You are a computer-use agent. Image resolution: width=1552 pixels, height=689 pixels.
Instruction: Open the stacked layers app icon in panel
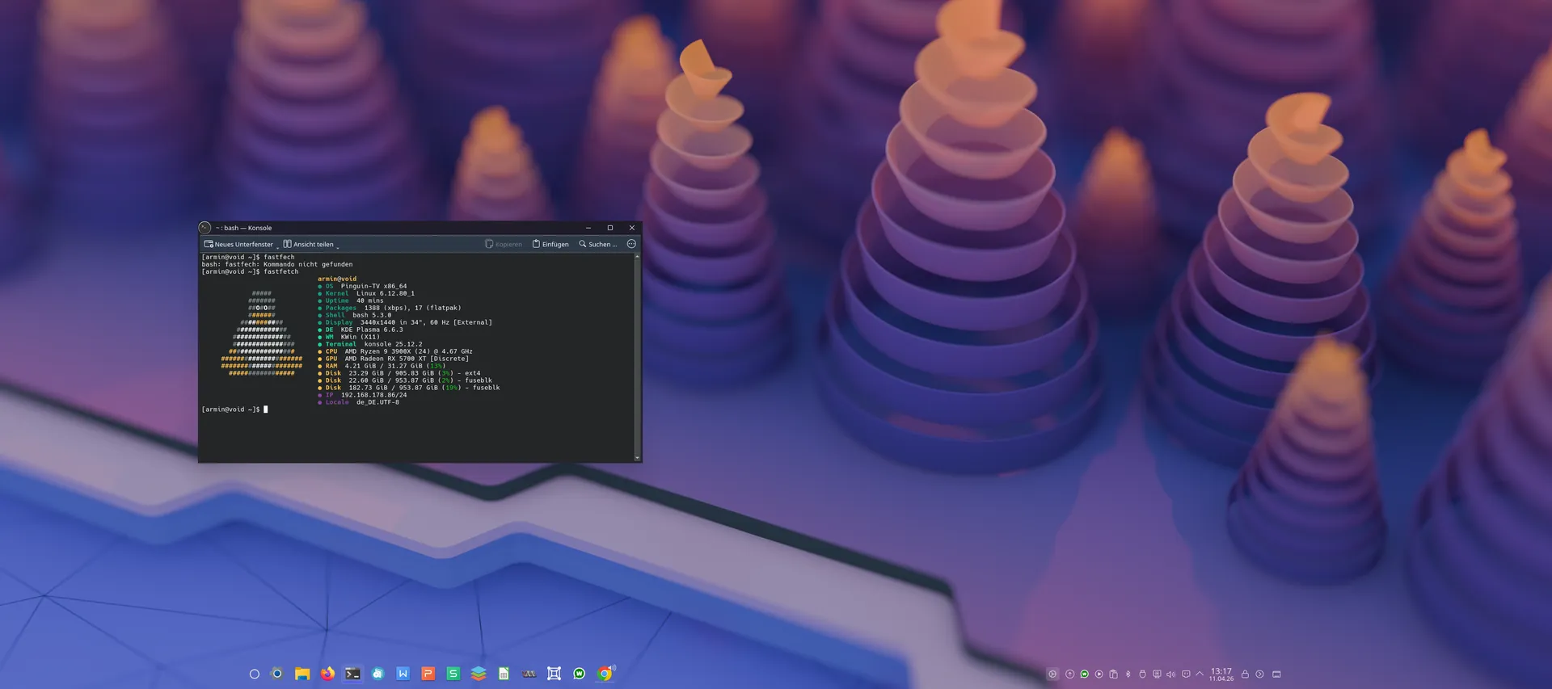[479, 674]
